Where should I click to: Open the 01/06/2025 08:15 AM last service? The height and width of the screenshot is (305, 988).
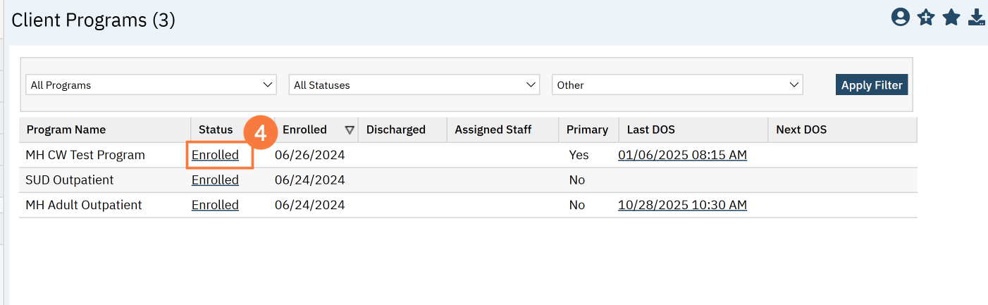point(682,155)
